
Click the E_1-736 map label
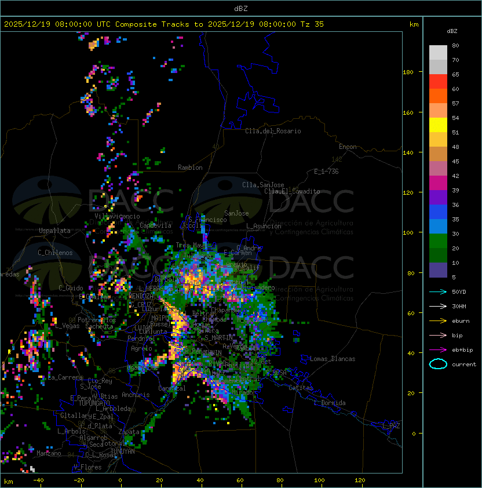[x=326, y=172]
